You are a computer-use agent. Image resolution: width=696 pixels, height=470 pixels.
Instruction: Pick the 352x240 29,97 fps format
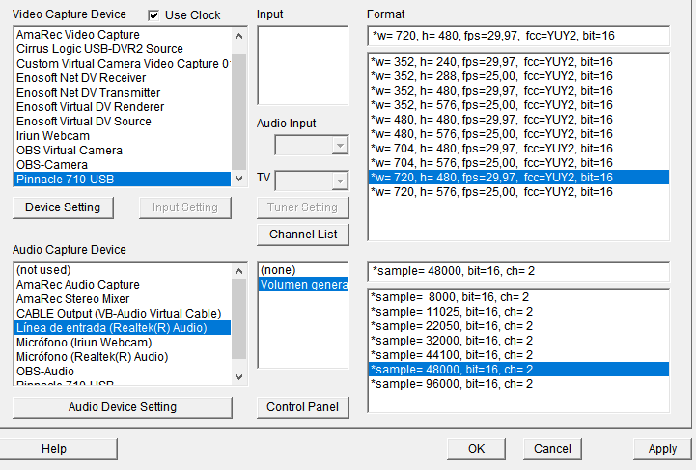point(491,62)
